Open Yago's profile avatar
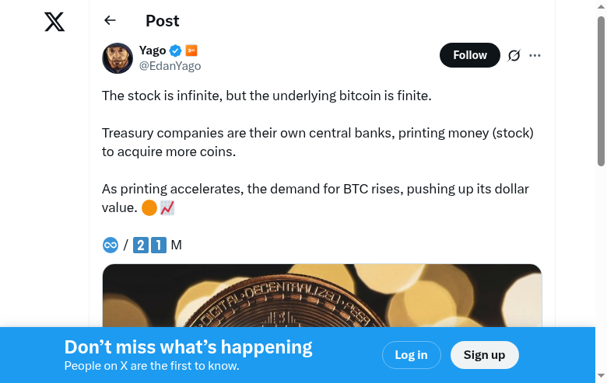Screen dimensions: 607x383 click(x=118, y=58)
